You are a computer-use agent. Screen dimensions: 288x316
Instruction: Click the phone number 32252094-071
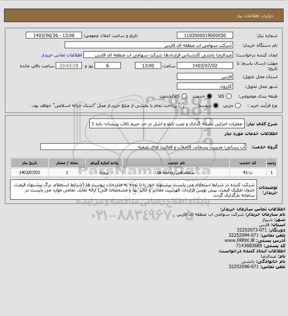(243, 235)
